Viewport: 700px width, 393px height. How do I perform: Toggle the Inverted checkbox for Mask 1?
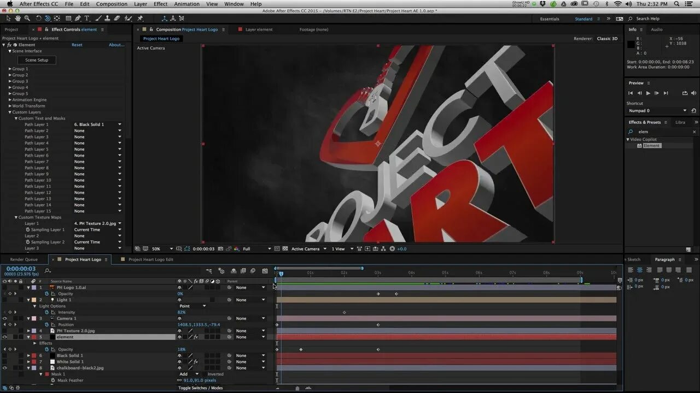coord(204,374)
